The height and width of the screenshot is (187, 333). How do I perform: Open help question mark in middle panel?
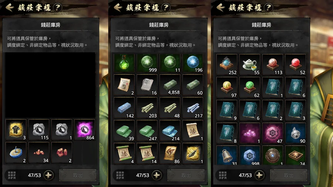tap(166, 8)
